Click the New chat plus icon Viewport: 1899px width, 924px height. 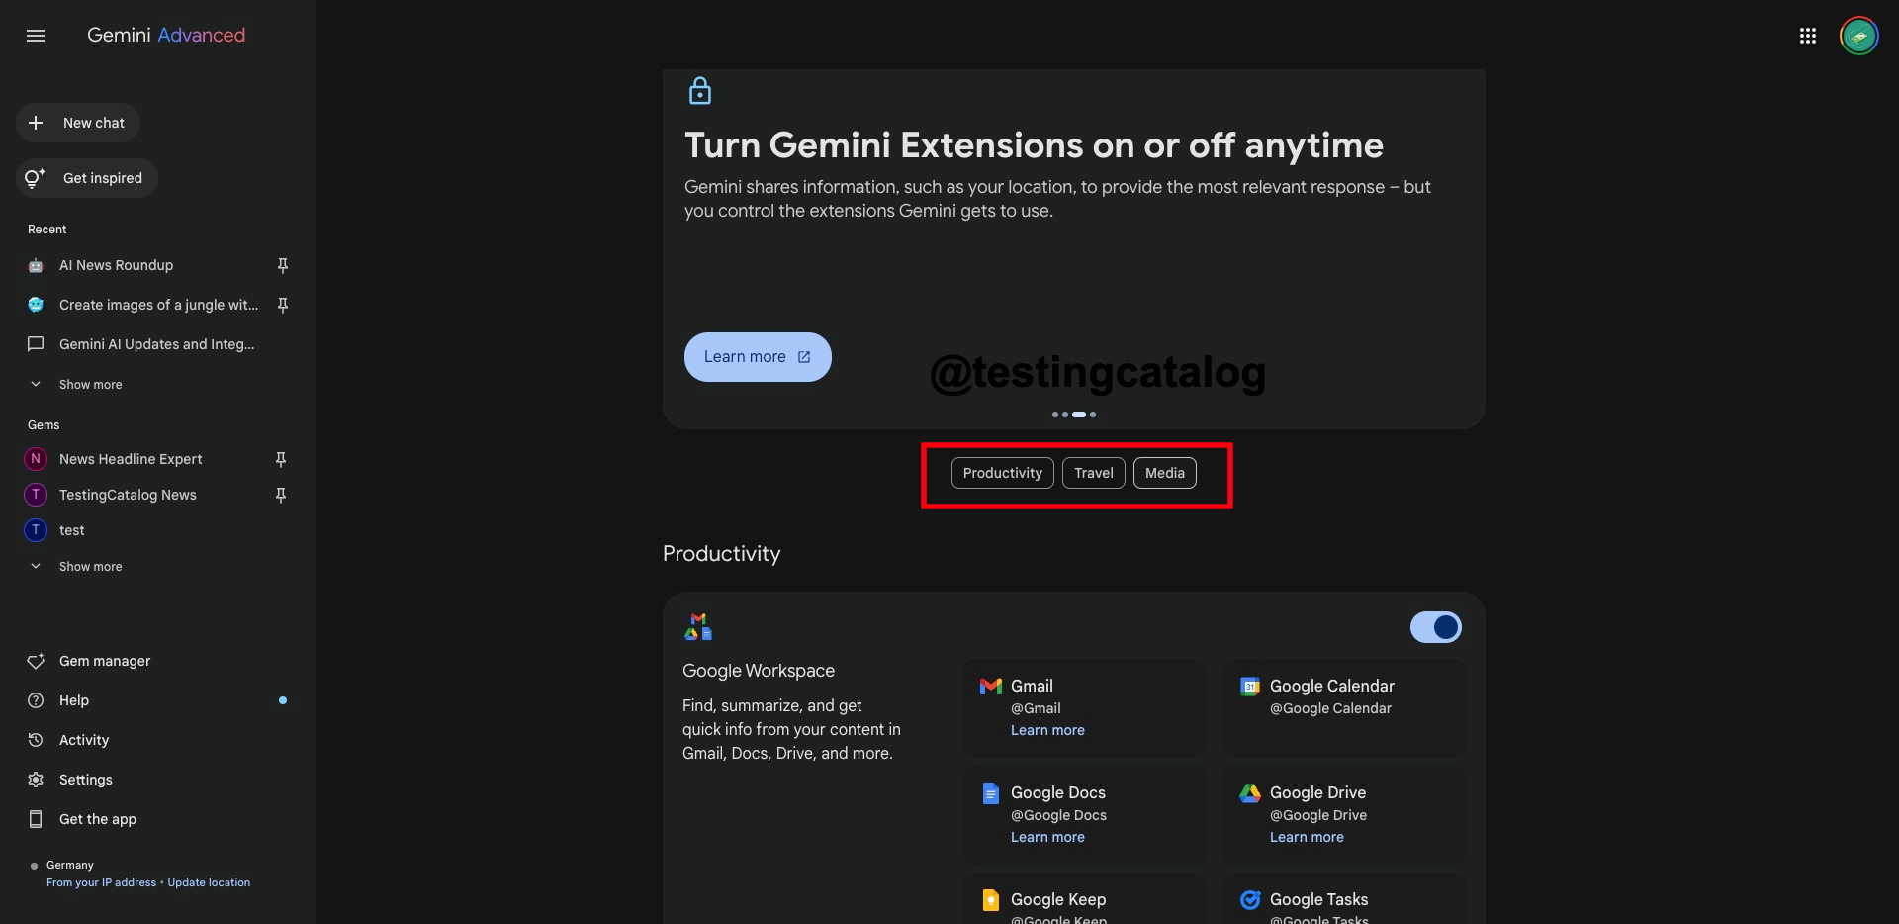pos(36,123)
